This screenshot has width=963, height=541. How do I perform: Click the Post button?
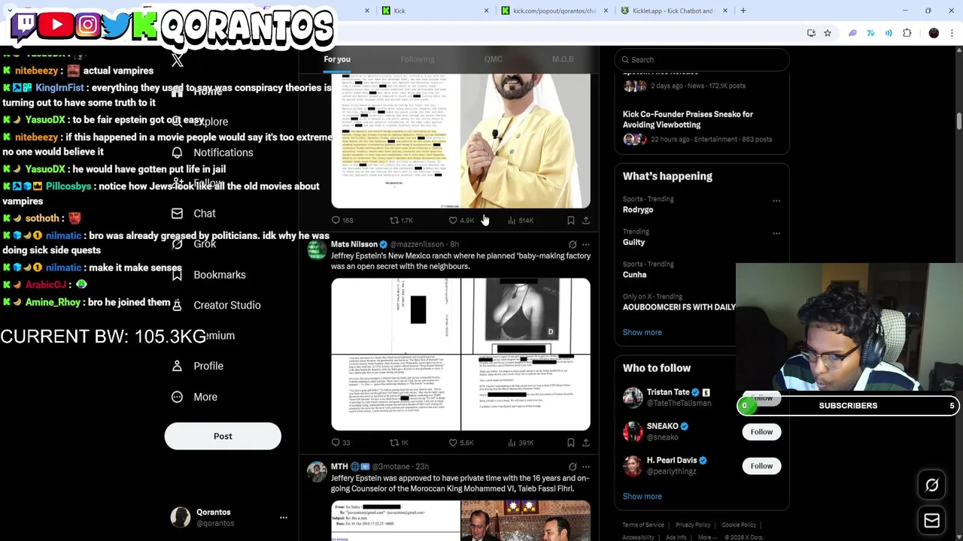[223, 436]
